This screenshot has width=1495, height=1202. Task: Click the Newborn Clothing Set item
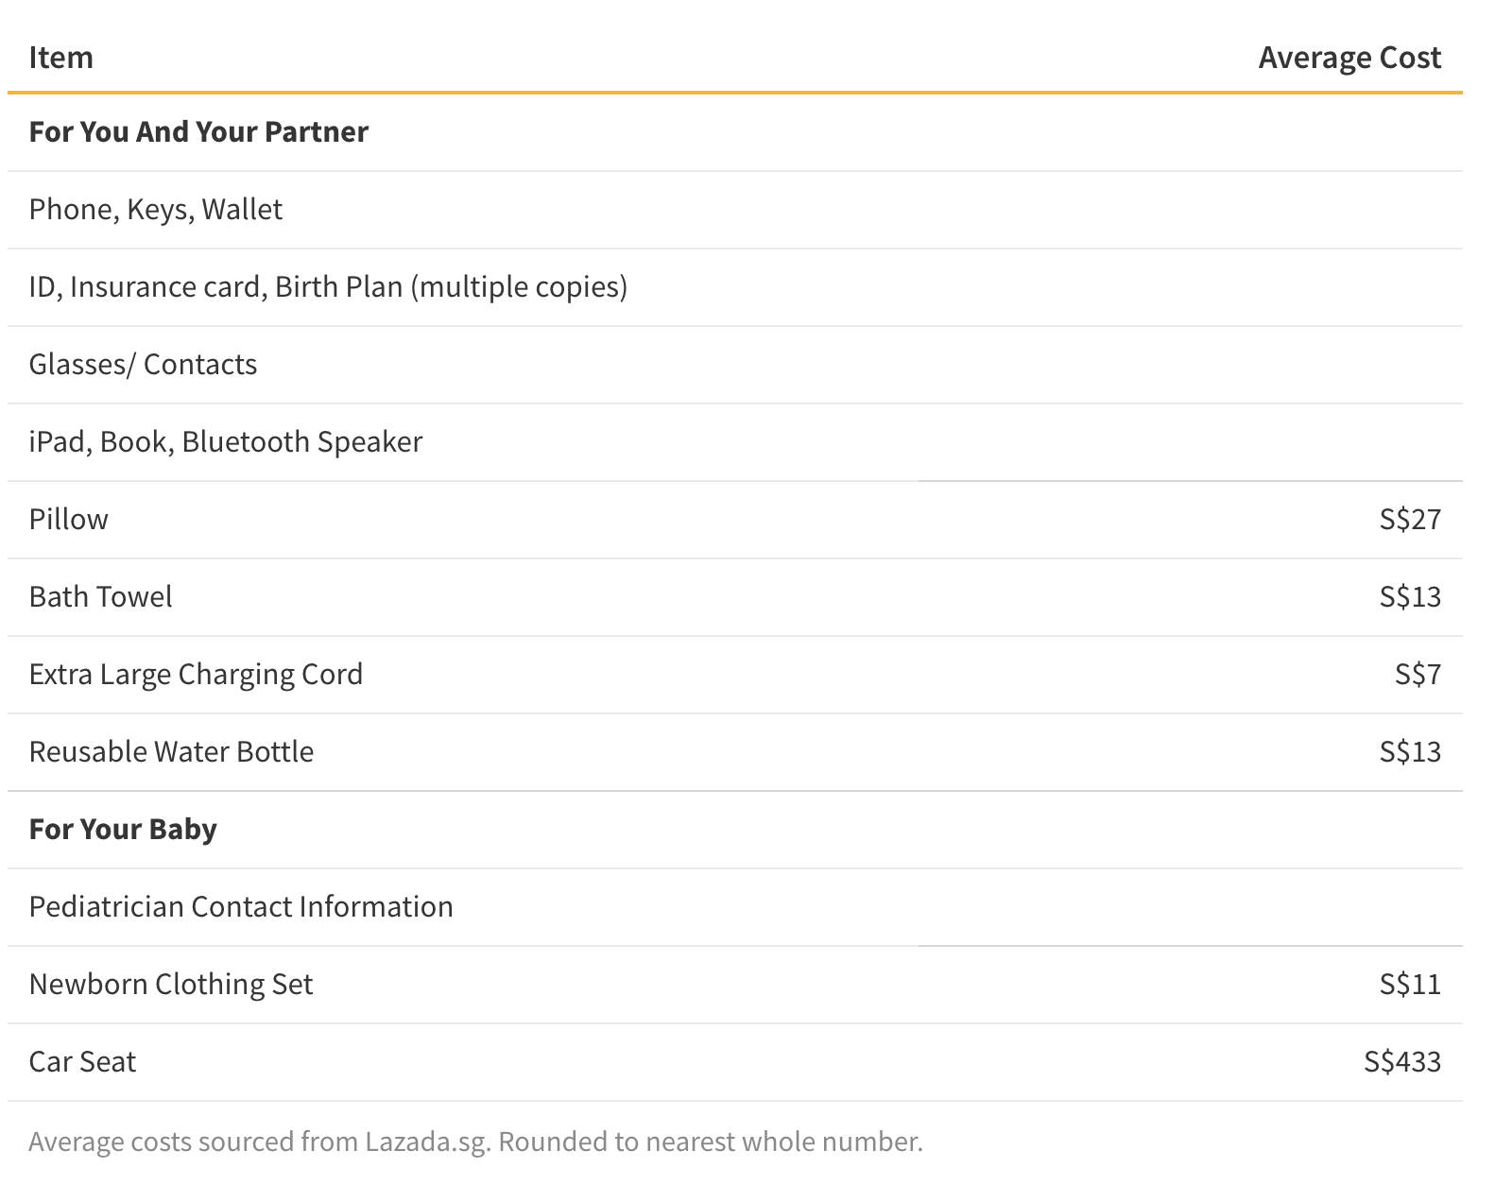(x=171, y=985)
